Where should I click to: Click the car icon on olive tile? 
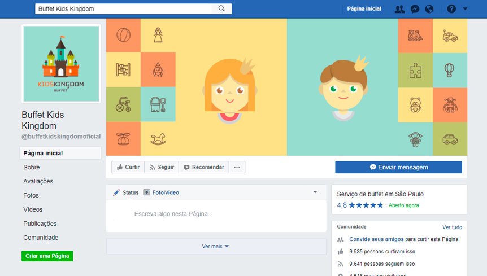tap(450, 139)
